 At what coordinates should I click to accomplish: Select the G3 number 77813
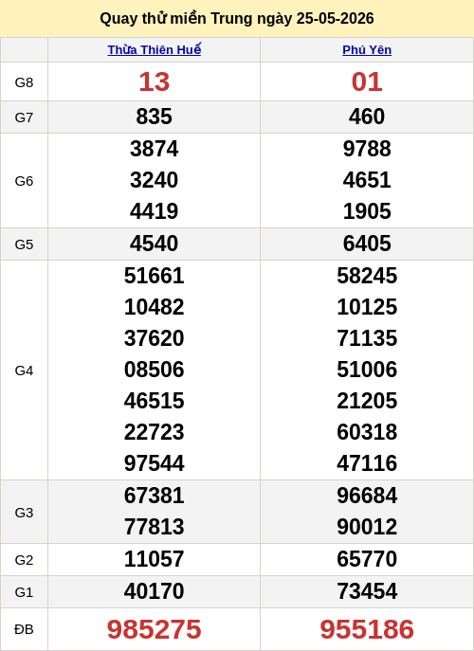pos(155,527)
